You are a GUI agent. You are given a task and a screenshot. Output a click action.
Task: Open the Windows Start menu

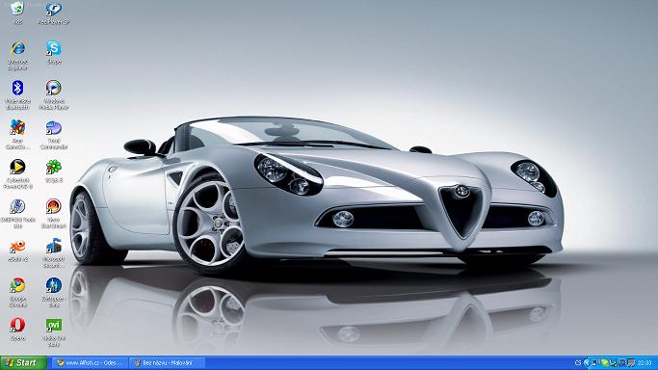coord(23,362)
